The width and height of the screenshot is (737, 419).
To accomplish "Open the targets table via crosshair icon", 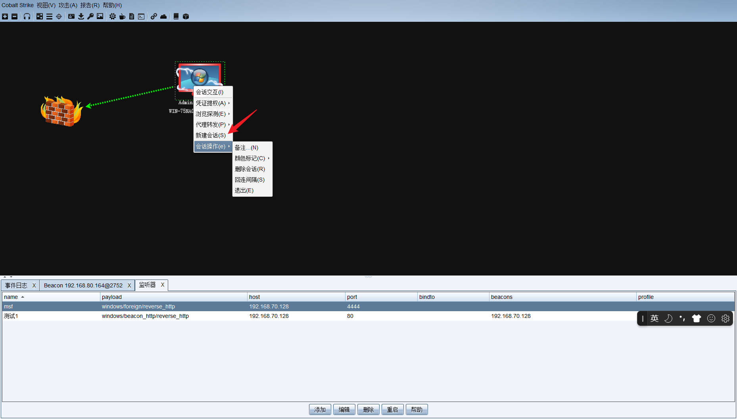I will 59,16.
